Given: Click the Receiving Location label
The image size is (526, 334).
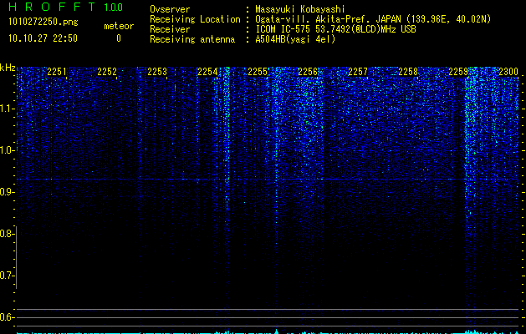Looking at the screenshot, I should (195, 19).
